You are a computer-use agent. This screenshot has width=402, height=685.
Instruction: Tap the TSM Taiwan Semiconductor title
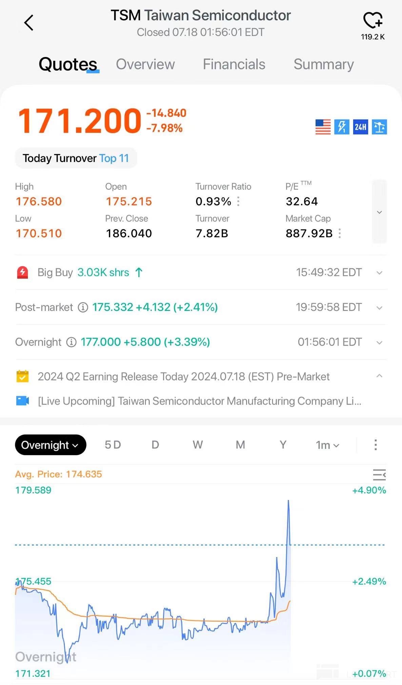[201, 15]
